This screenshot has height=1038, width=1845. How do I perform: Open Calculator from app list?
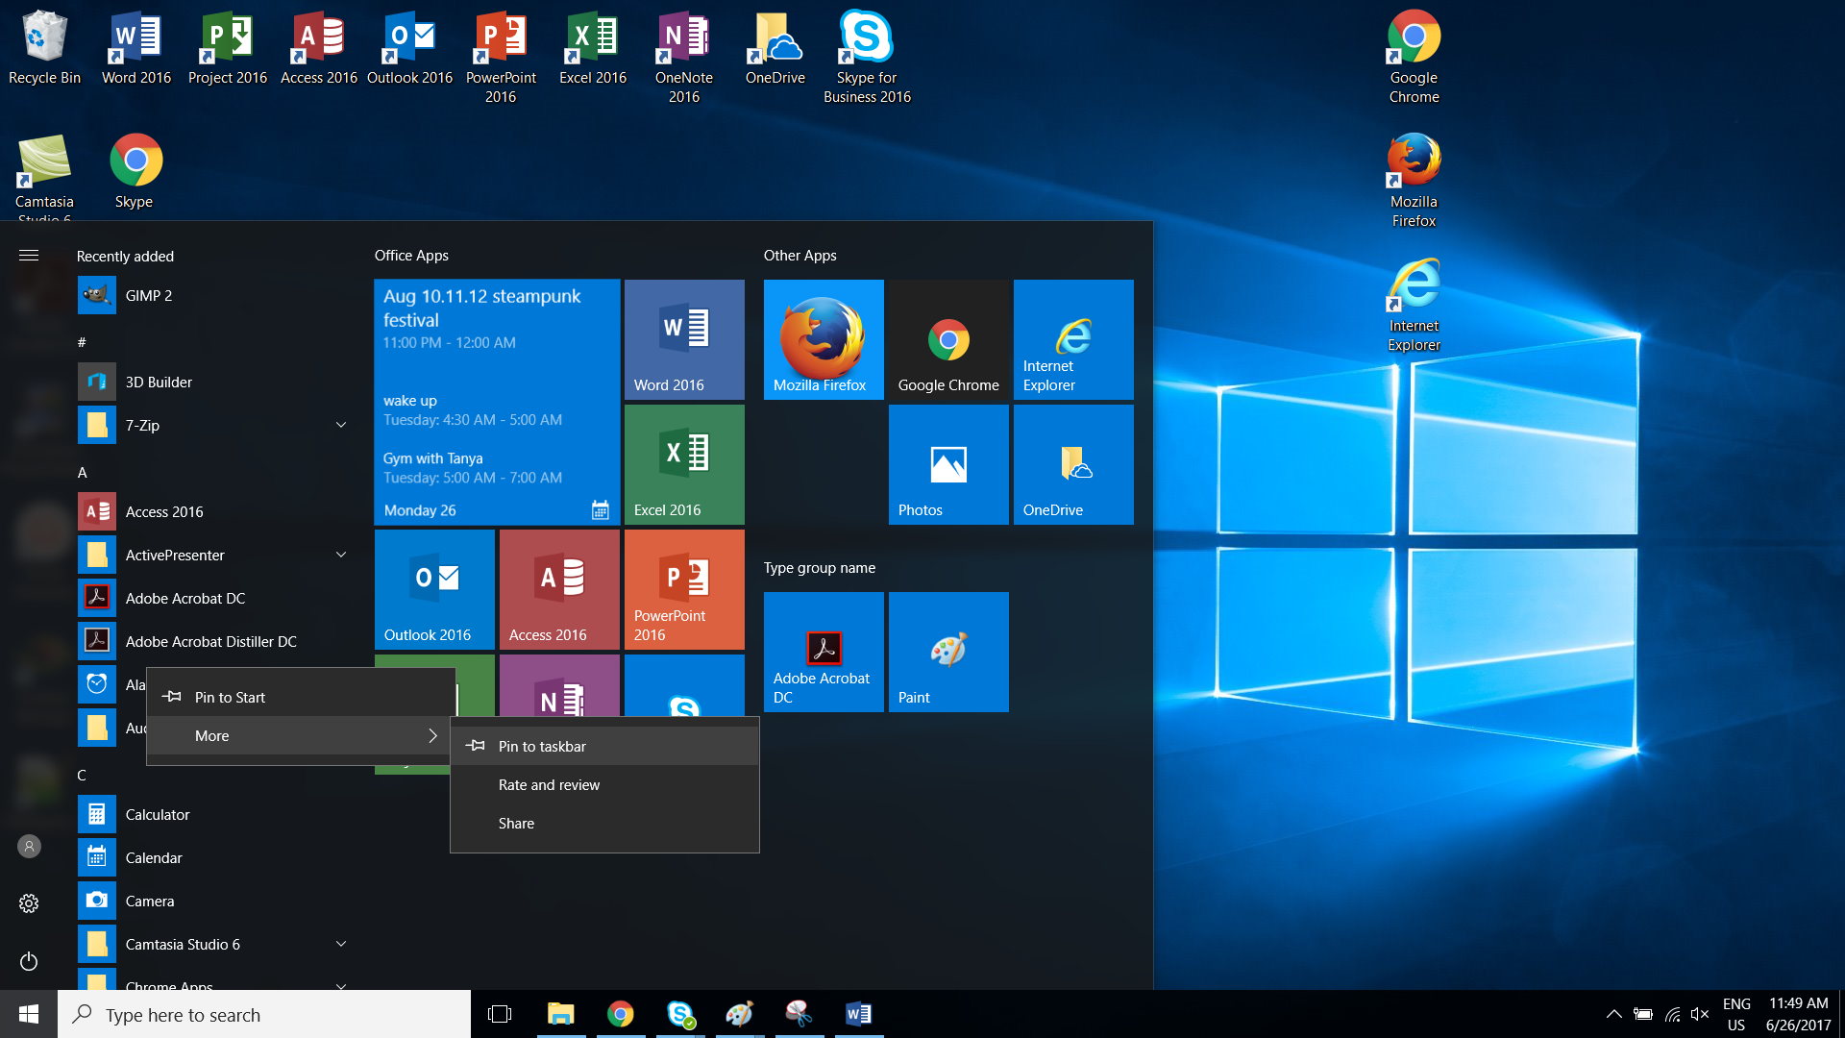[213, 814]
